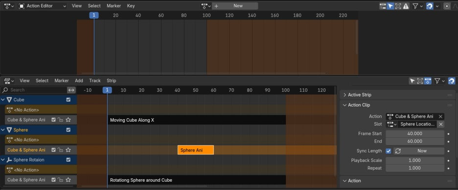Open the Key menu in Action Editor
The height and width of the screenshot is (190, 458).
(131, 6)
